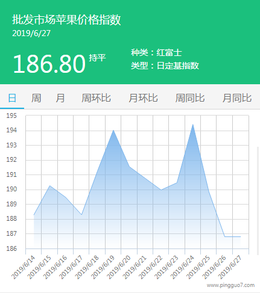
Task: Click the y-axis value 186
Action: click(11, 248)
